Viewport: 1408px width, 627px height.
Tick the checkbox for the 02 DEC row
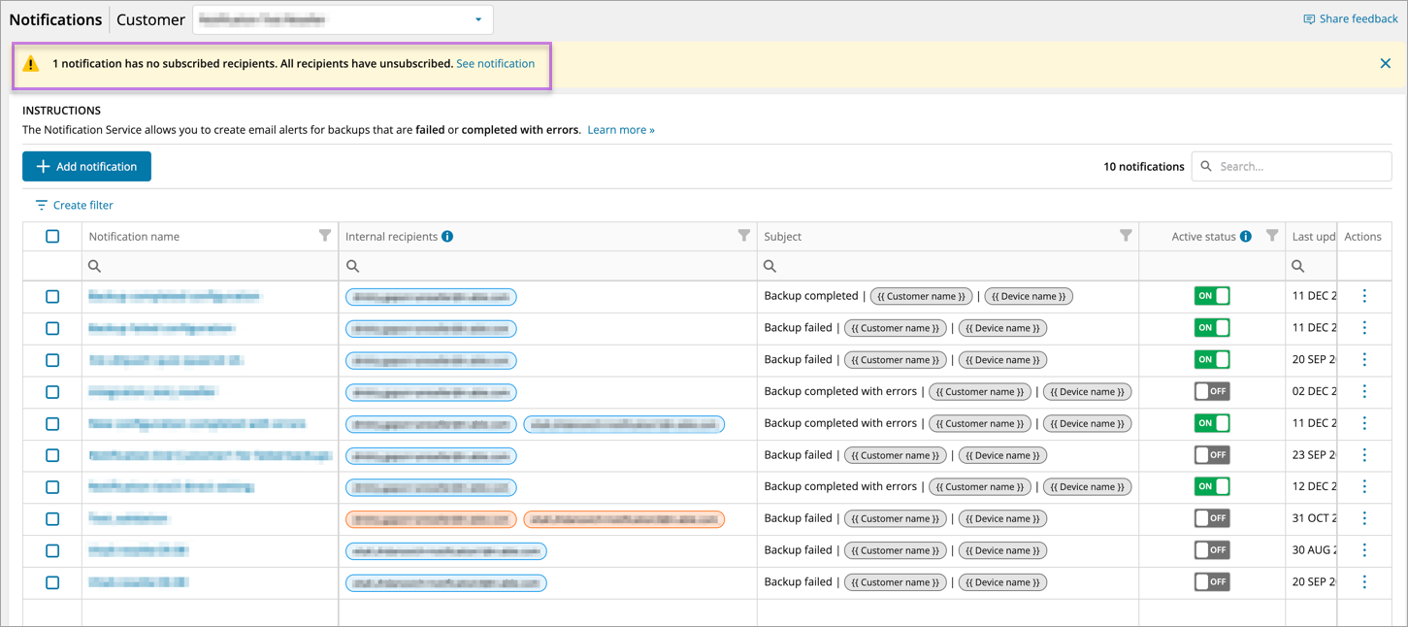click(x=52, y=392)
